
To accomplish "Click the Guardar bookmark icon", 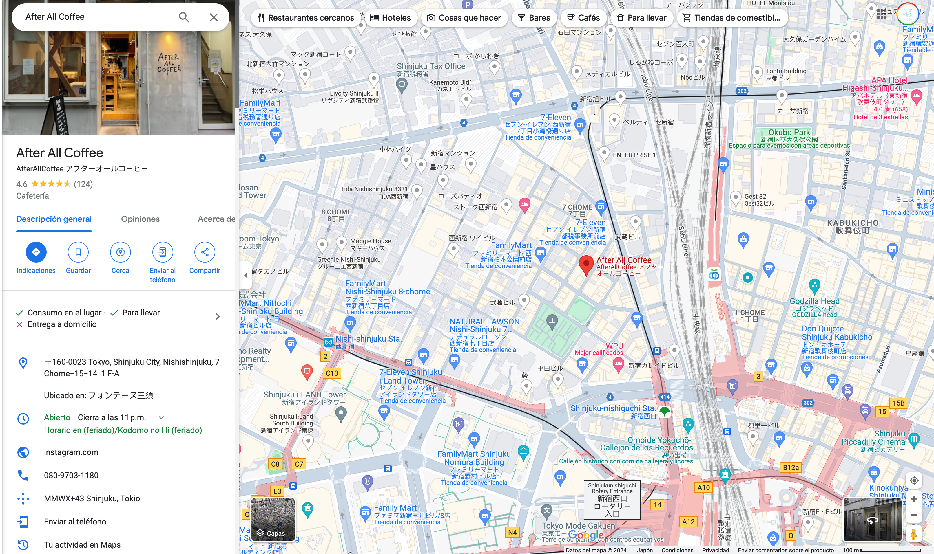I will (78, 252).
